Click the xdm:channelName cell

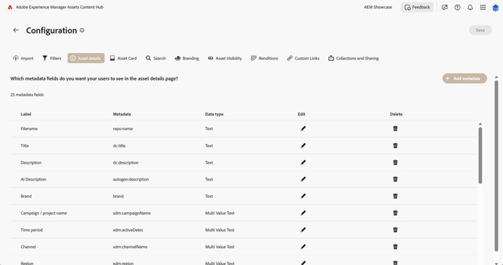point(130,246)
